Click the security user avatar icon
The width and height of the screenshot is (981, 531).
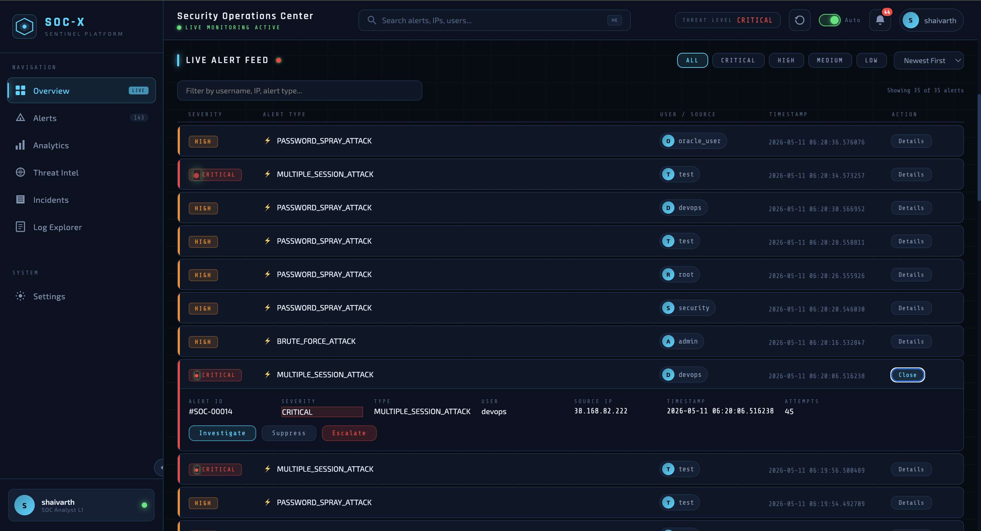(668, 308)
